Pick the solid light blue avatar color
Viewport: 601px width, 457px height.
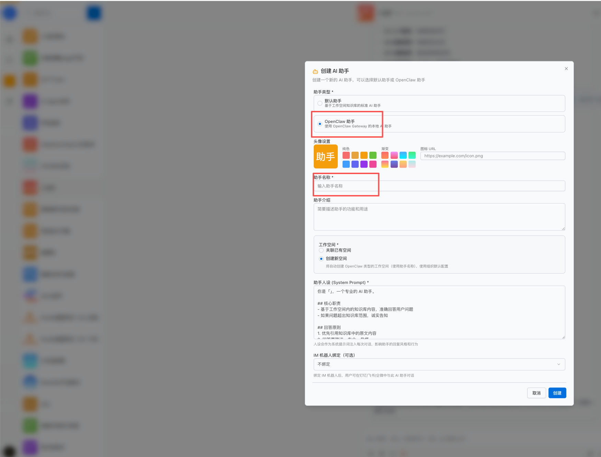pyautogui.click(x=346, y=164)
